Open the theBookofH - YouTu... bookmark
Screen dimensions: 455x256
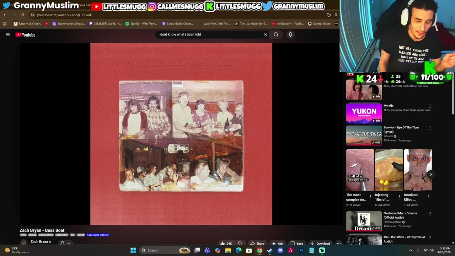click(288, 24)
